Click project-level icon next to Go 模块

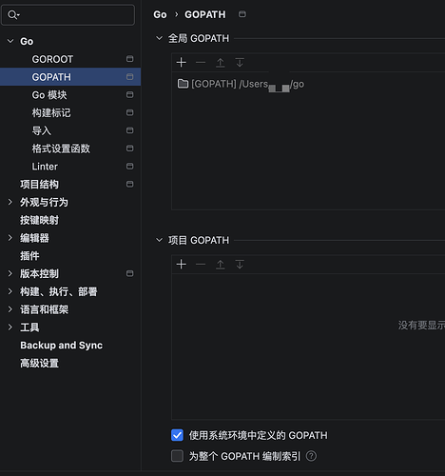[129, 94]
